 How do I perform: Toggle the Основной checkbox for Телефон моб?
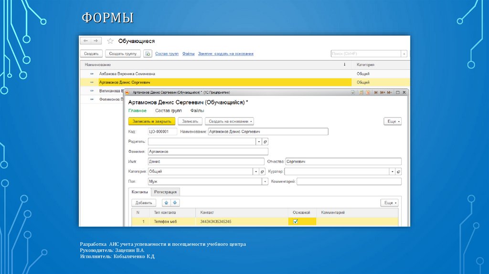[x=295, y=221]
